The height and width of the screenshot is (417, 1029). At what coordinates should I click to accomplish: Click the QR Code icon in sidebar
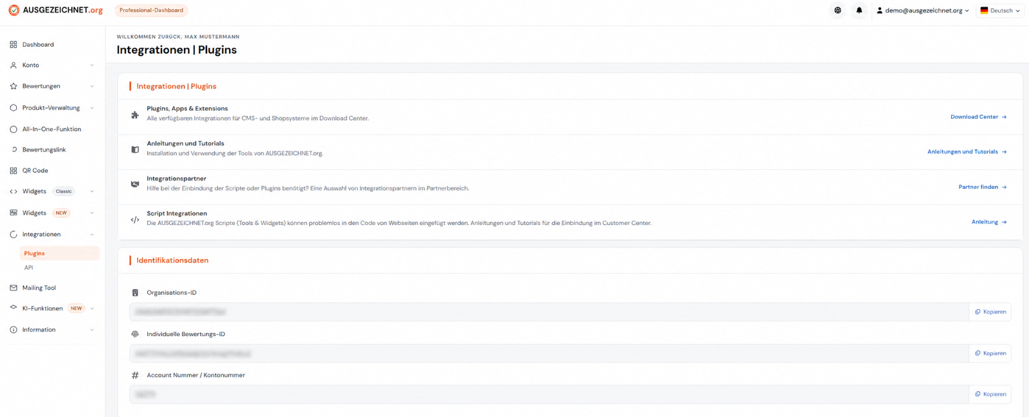coord(14,170)
